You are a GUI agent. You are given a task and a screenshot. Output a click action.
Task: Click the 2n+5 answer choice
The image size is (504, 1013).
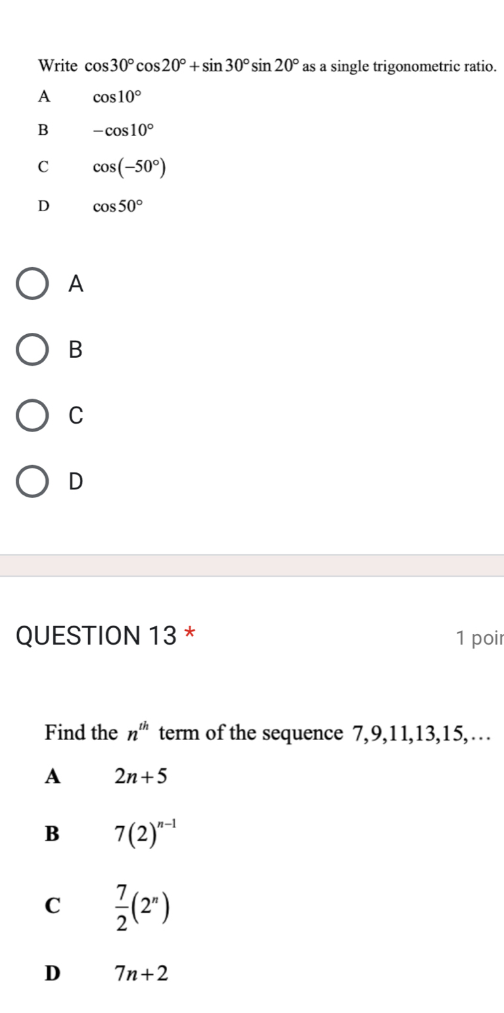point(141,777)
